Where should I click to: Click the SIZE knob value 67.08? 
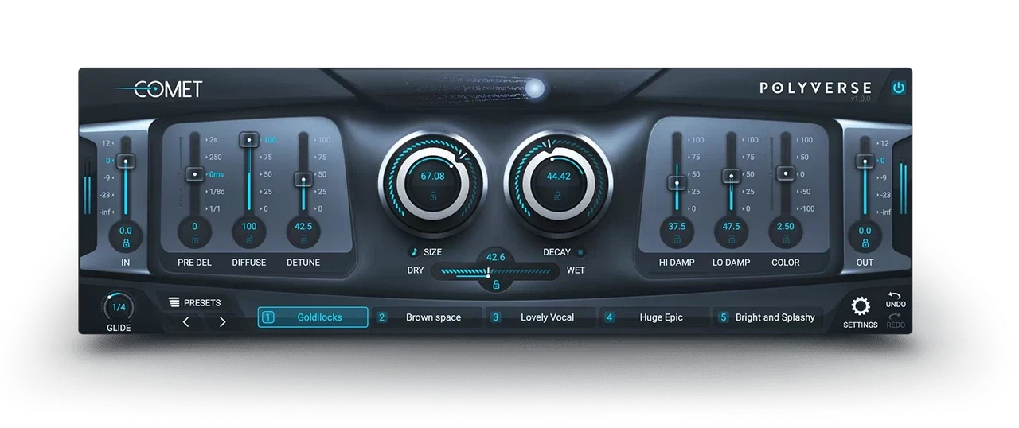tap(433, 177)
